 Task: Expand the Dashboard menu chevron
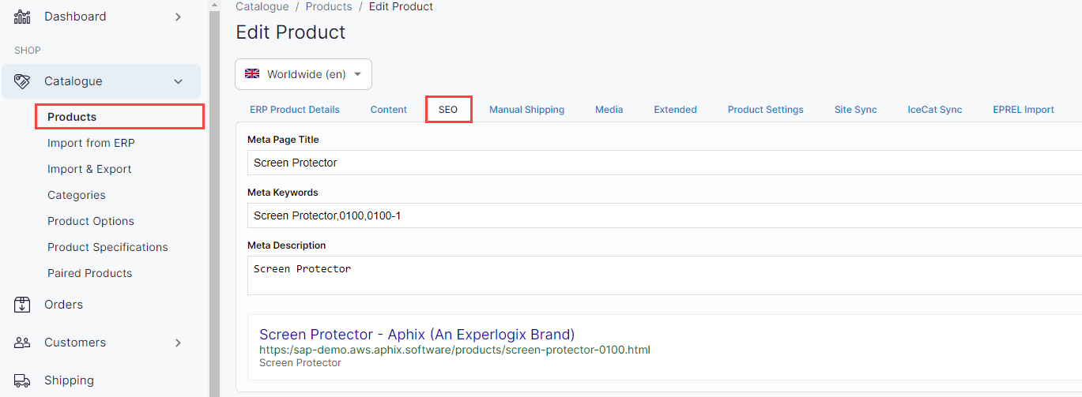(178, 17)
